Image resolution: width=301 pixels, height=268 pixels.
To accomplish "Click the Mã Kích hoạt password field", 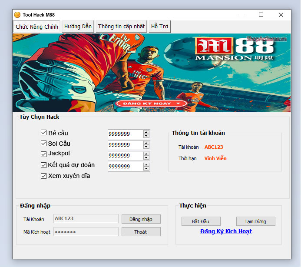I will pos(86,232).
